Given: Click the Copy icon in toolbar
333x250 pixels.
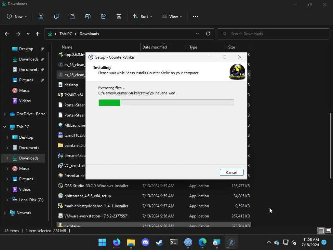Looking at the screenshot, I should (x=57, y=16).
